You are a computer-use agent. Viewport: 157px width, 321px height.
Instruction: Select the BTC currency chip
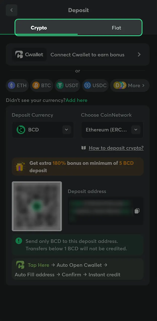pos(42,86)
